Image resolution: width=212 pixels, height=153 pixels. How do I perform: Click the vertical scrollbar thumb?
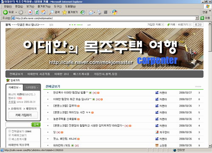point(210,39)
